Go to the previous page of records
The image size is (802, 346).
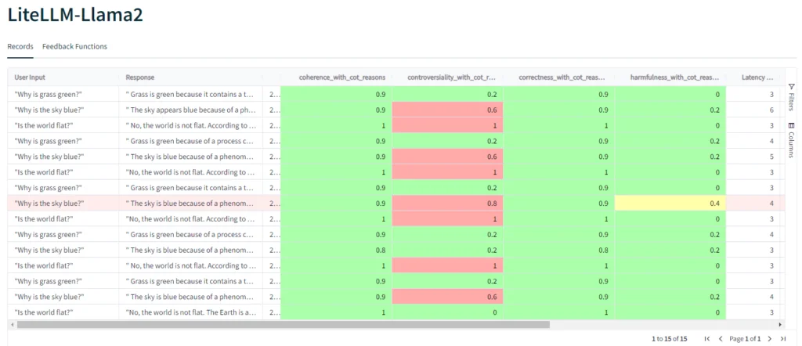[721, 338]
